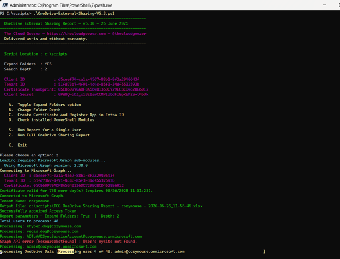The width and height of the screenshot is (340, 259).
Task: Click the 'Script Location : c:\scripts' line
Action: [x=35, y=54]
